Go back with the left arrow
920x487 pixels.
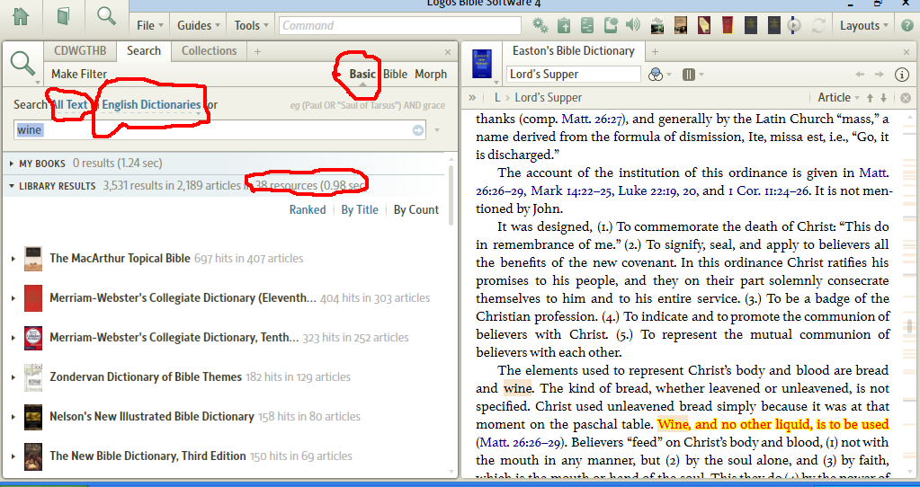tap(860, 75)
